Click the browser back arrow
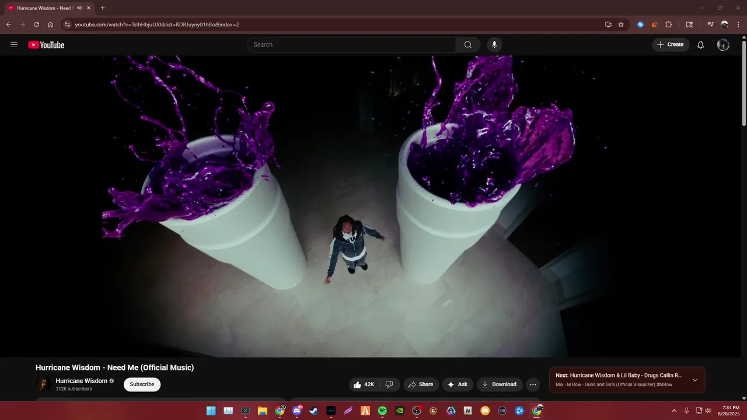Viewport: 747px width, 420px height. tap(8, 24)
